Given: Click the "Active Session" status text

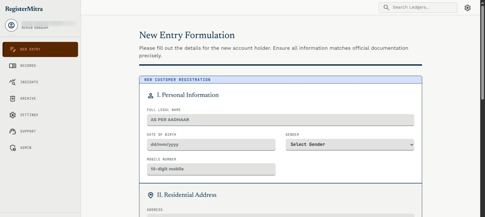Looking at the screenshot, I should pyautogui.click(x=35, y=28).
